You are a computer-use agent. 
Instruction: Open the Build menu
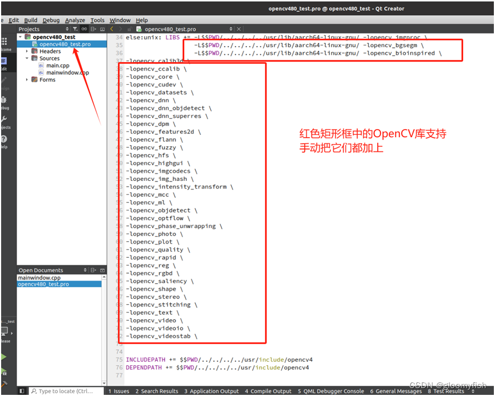(x=31, y=20)
